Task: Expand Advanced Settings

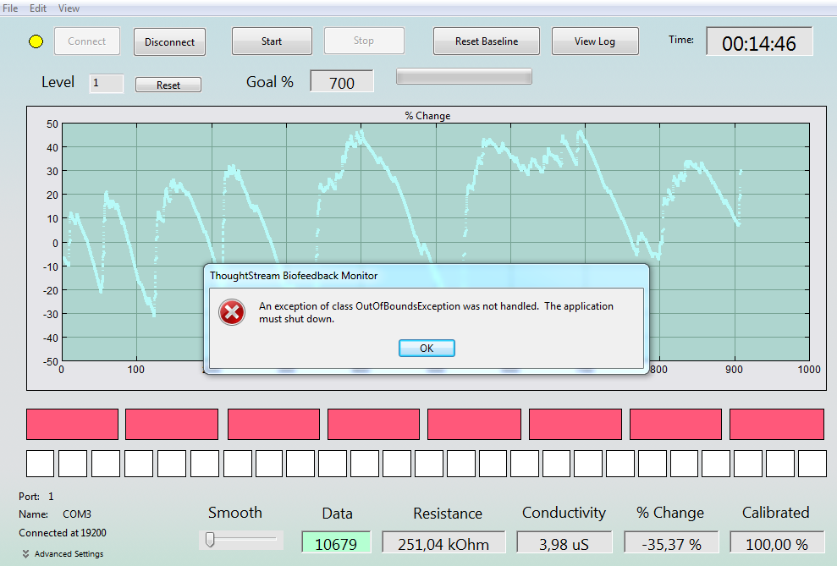Action: [x=63, y=553]
